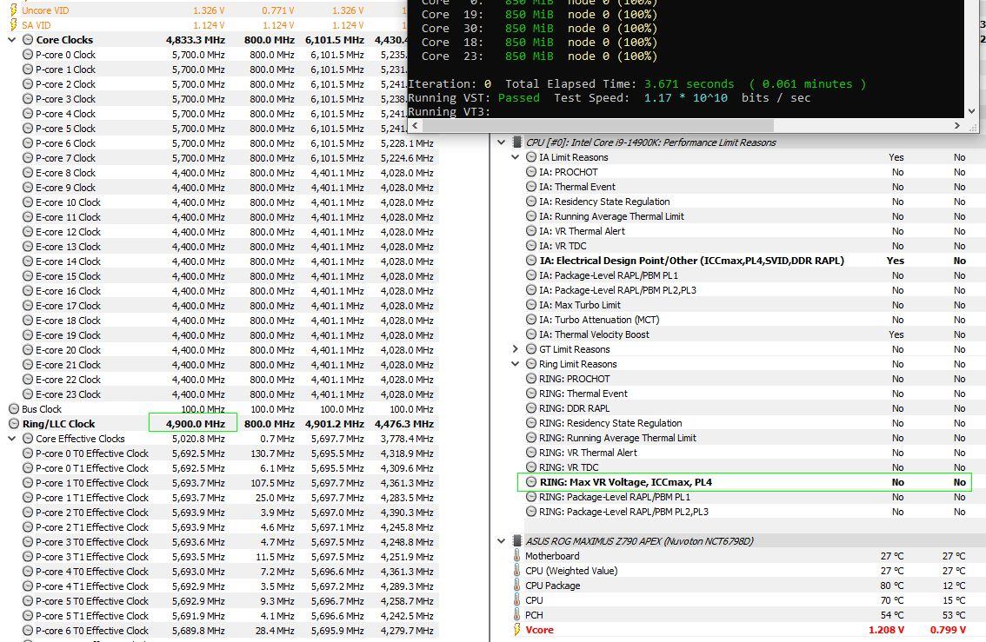Click the clock icon beside Ring/LLC Clock

[x=14, y=424]
